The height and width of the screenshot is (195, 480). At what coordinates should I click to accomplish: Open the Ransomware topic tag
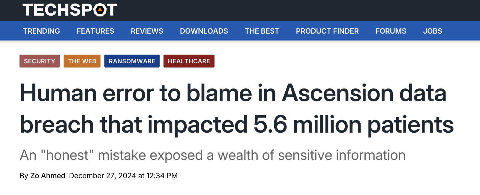point(132,61)
